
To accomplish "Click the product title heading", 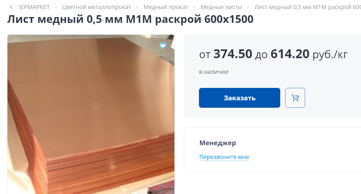I will tap(130, 19).
